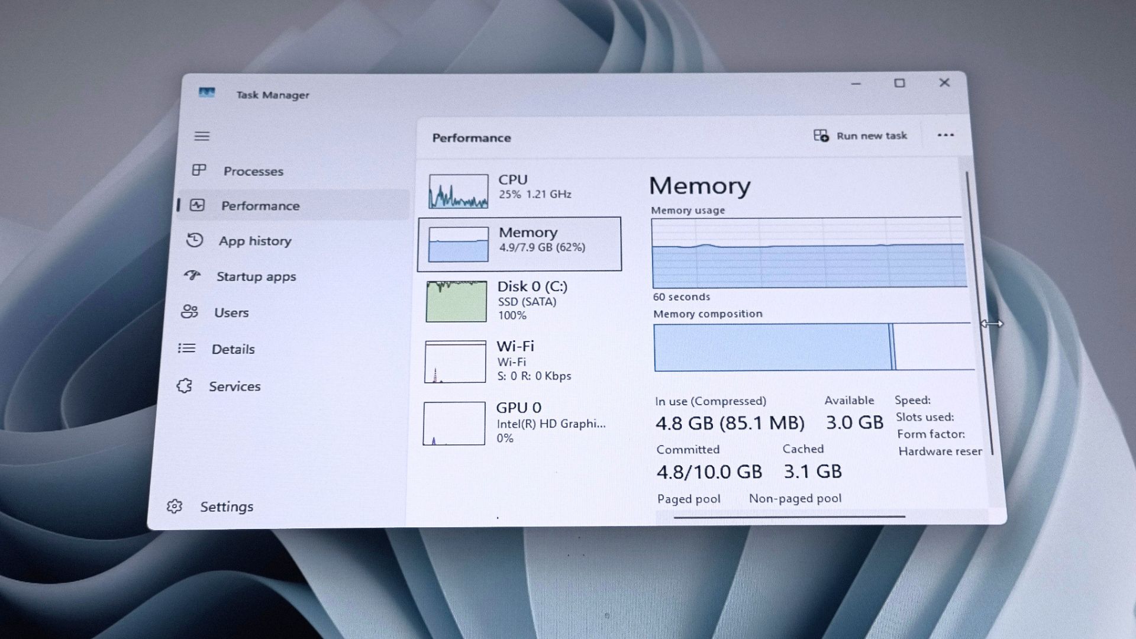Maximize the Task Manager window
The width and height of the screenshot is (1136, 639).
[899, 83]
